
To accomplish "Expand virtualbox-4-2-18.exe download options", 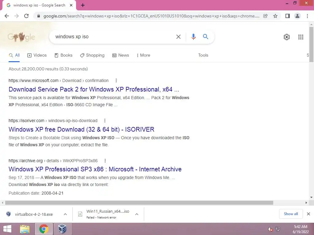I will 65,214.
